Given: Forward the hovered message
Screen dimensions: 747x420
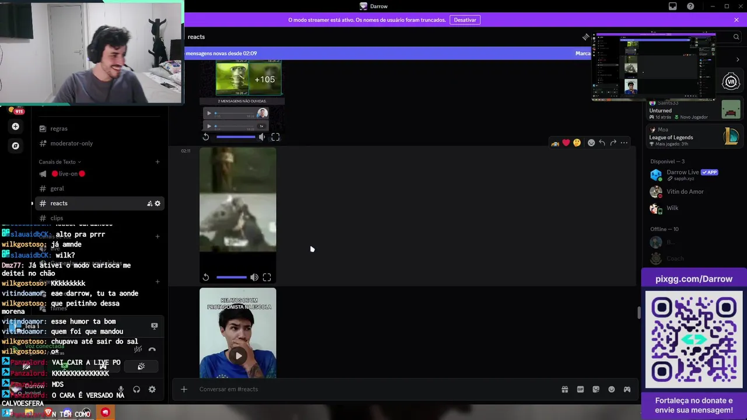Looking at the screenshot, I should (x=613, y=143).
